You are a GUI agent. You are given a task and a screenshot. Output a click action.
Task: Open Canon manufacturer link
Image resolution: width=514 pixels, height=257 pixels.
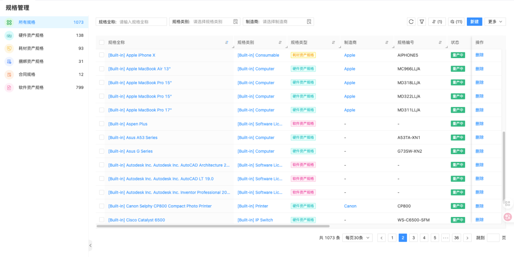350,206
